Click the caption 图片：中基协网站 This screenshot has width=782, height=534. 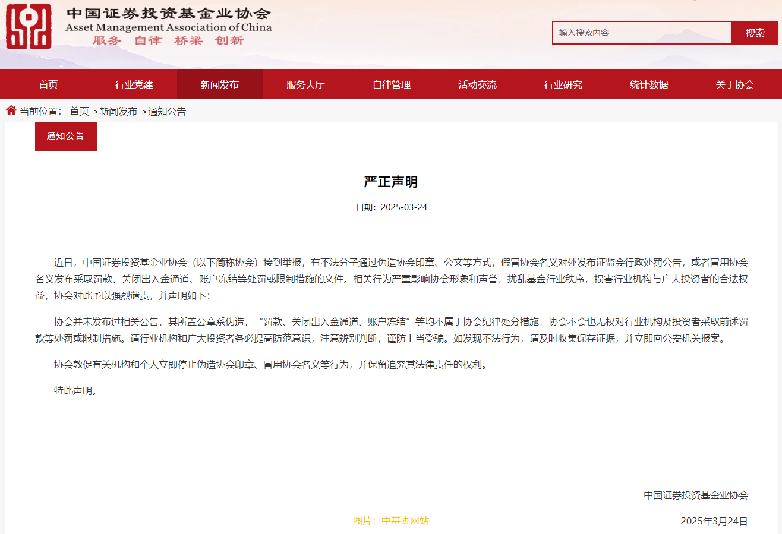391,521
